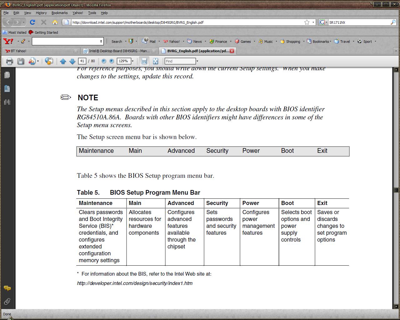Image resolution: width=400 pixels, height=320 pixels.
Task: Open the list all tabs dropdown
Action: (396, 51)
